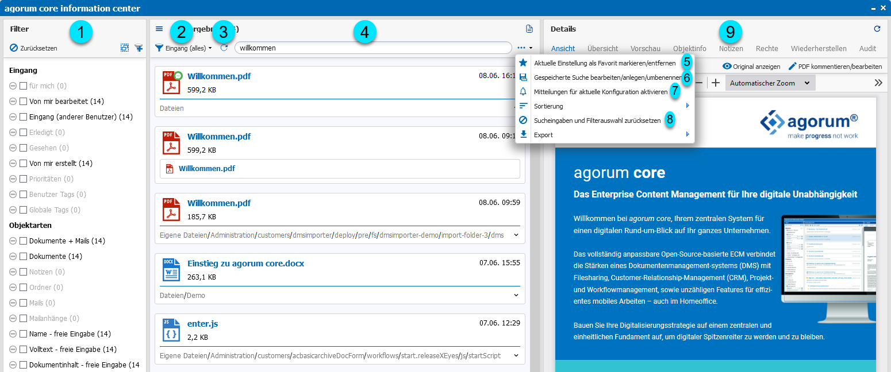Image resolution: width=891 pixels, height=372 pixels.
Task: Tick the "für mich (0)" checkbox
Action: click(24, 86)
